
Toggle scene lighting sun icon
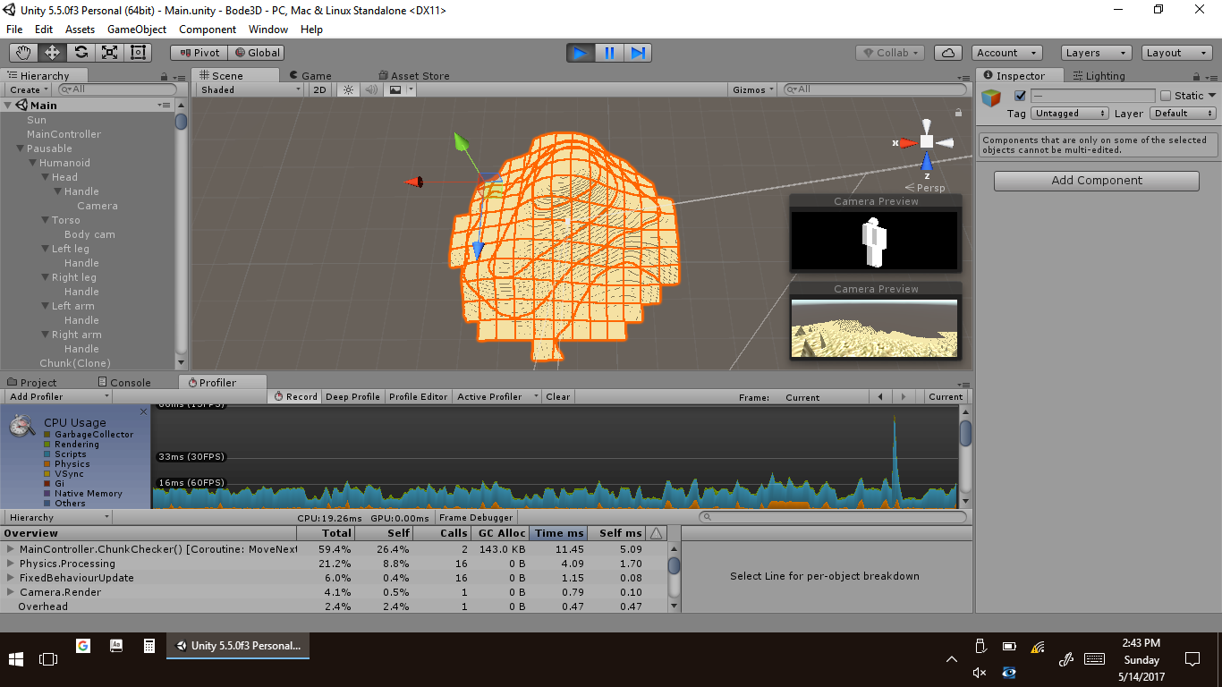coord(349,89)
